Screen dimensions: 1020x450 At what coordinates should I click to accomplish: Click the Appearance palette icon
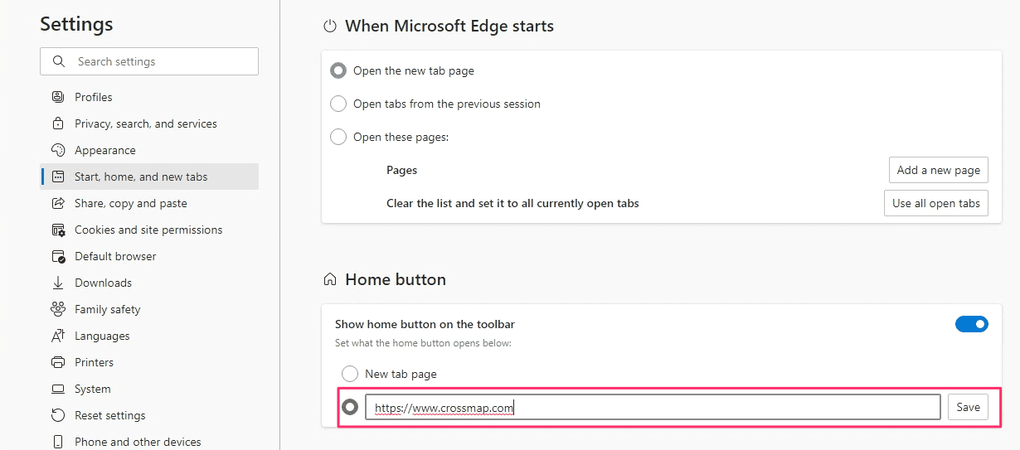pyautogui.click(x=58, y=150)
